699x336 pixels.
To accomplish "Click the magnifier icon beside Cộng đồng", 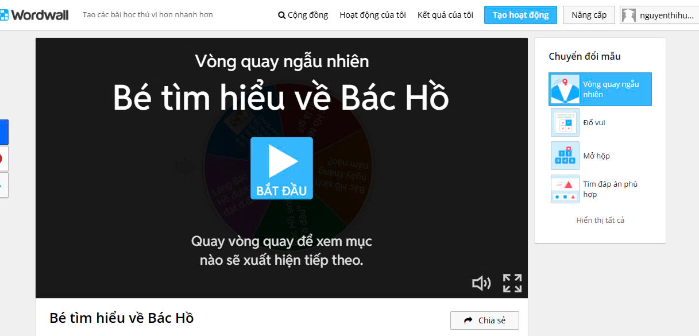I will pos(281,16).
